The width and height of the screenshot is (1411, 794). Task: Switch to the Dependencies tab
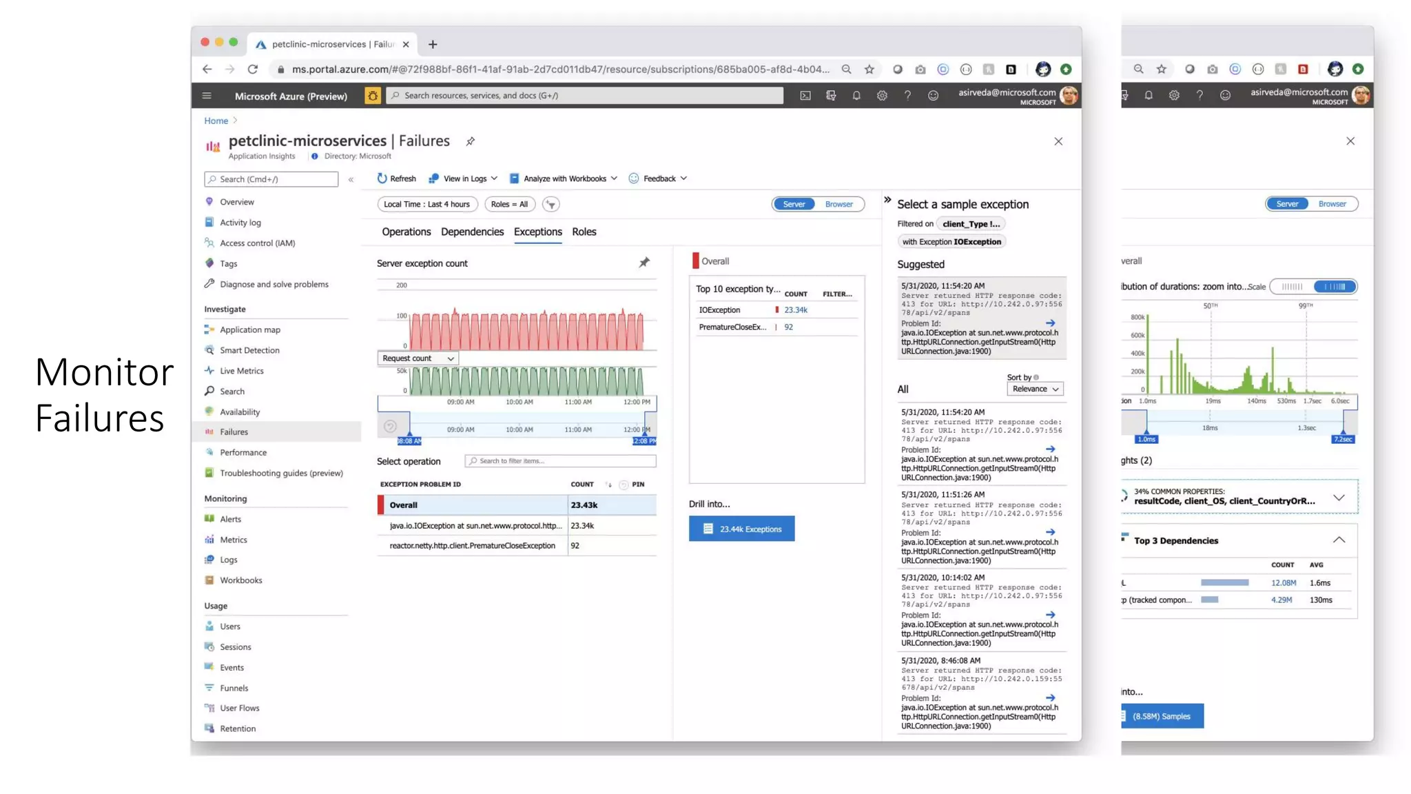472,232
